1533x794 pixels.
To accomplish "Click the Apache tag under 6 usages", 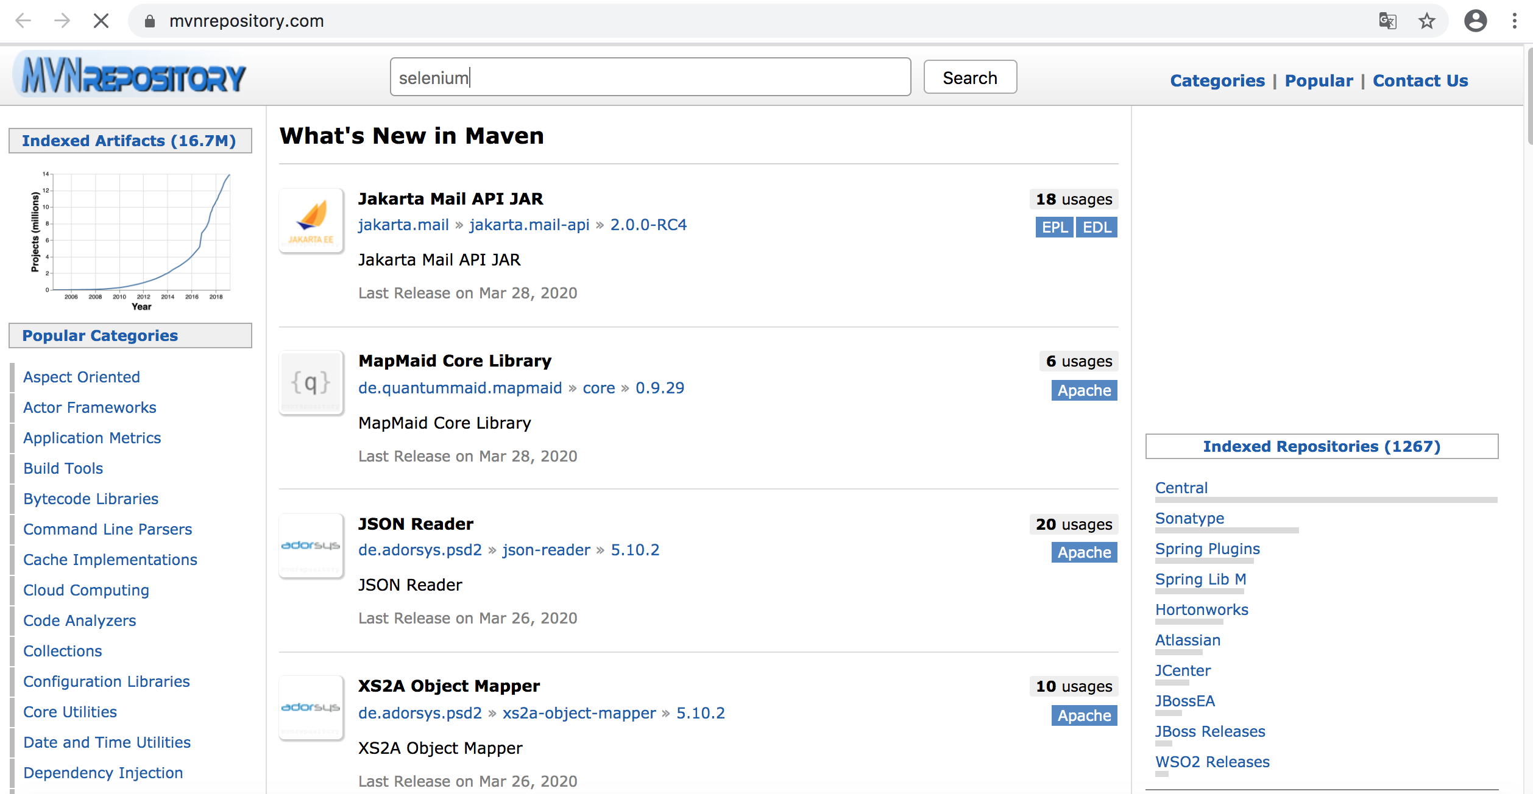I will (1084, 390).
